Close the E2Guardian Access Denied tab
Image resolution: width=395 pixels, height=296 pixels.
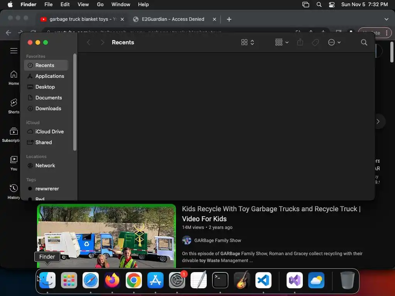click(x=214, y=19)
